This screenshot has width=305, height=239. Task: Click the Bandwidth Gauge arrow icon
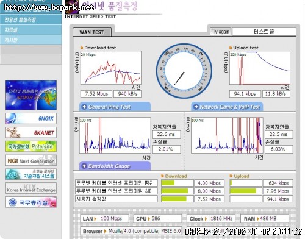(84, 166)
